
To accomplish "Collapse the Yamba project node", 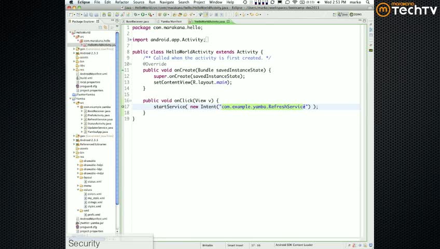I will (70, 99).
